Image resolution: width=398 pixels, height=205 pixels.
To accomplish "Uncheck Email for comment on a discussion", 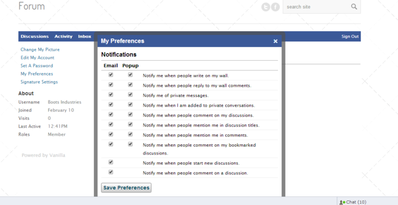I will (111, 172).
